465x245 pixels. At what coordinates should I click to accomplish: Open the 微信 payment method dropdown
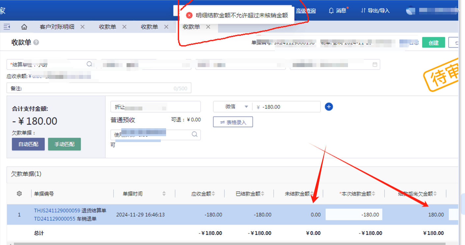[x=246, y=107]
